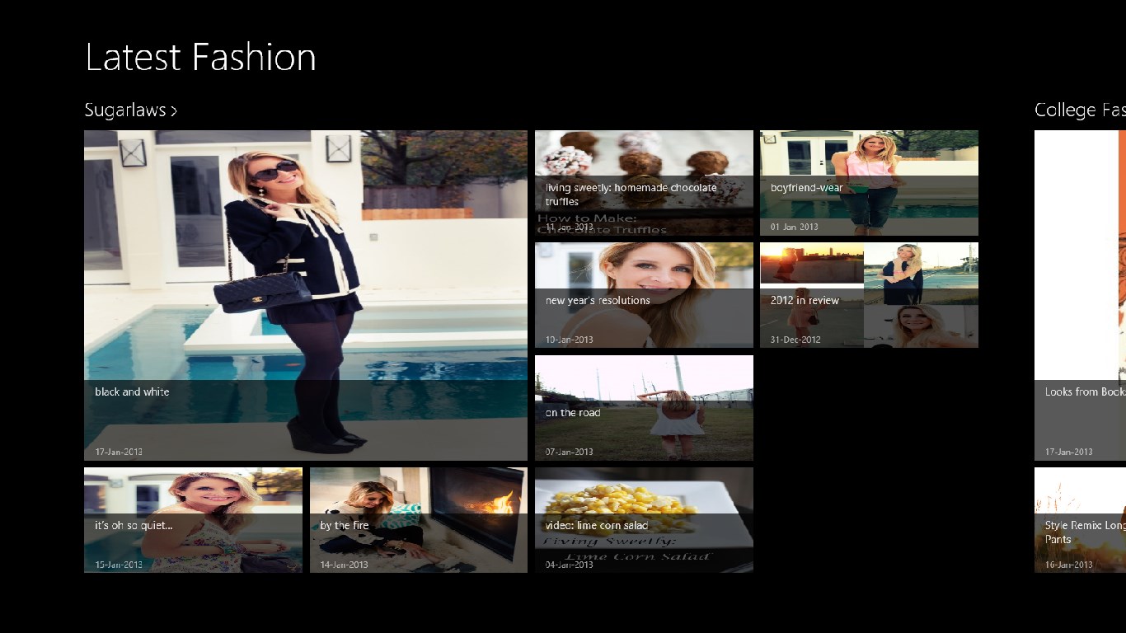Open the 'Looks from Book' College Fashion tile
The width and height of the screenshot is (1126, 633).
[x=1080, y=294]
